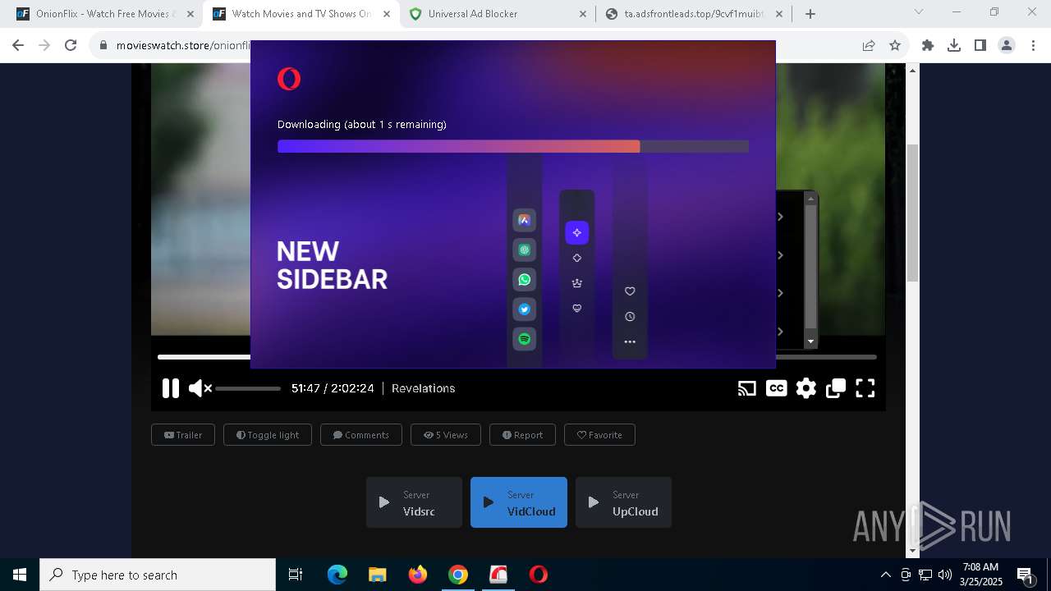This screenshot has height=591, width=1051.
Task: Click Spotify icon in sidebar preview
Action: 525,339
